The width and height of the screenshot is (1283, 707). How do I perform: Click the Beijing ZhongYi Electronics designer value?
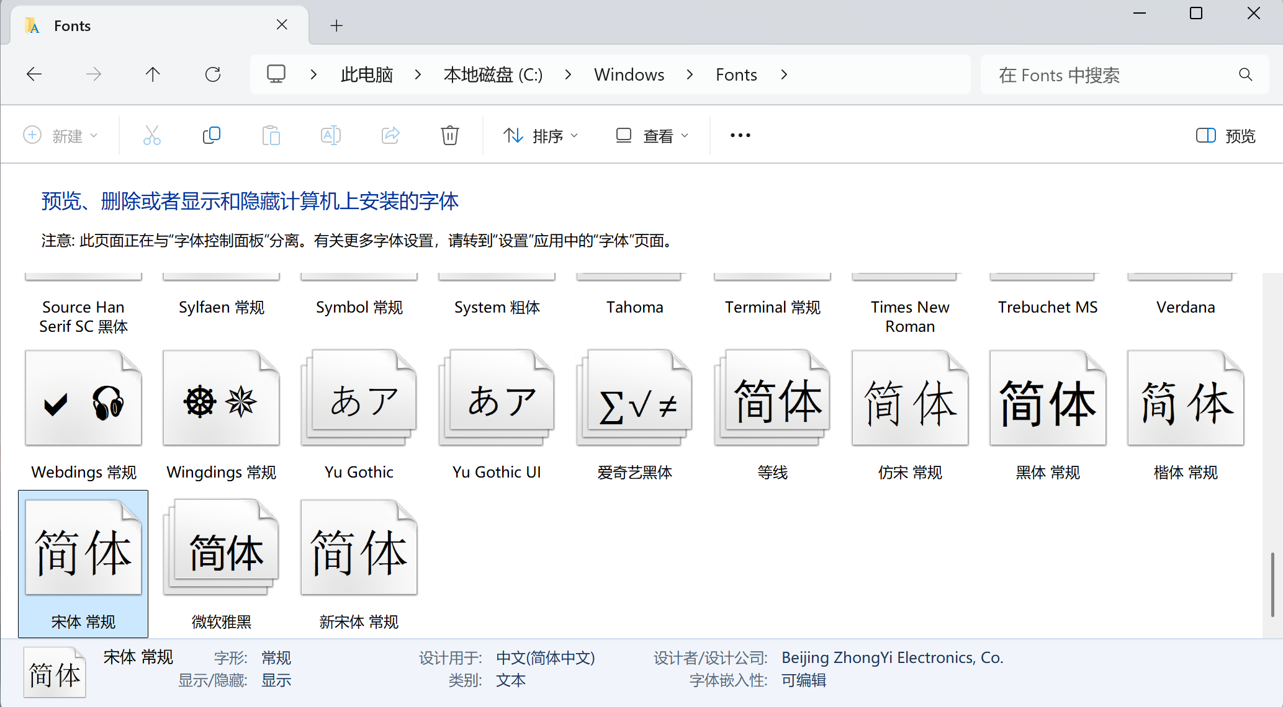pos(893,657)
